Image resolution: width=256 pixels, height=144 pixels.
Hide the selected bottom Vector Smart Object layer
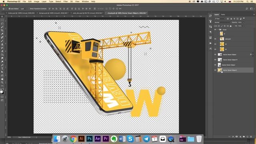(215, 70)
